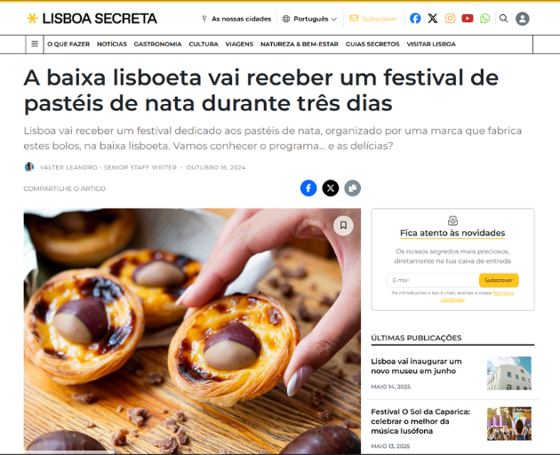Image resolution: width=560 pixels, height=455 pixels.
Task: Open YouTube icon in header
Action: [x=468, y=19]
